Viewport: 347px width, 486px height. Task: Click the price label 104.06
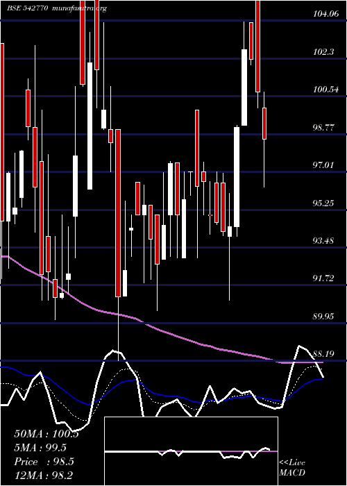click(x=326, y=14)
